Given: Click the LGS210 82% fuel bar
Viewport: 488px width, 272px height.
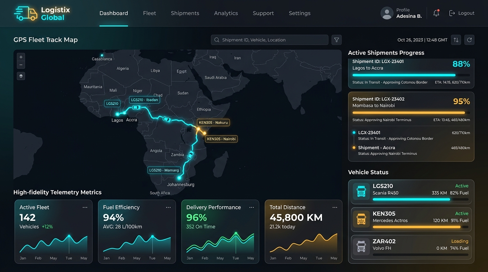Looking at the screenshot, I should click(x=421, y=199).
